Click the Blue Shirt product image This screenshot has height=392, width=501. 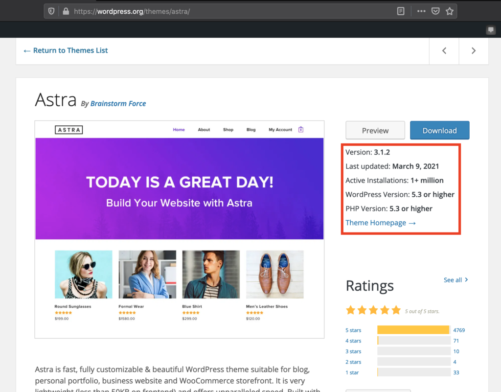pos(211,275)
